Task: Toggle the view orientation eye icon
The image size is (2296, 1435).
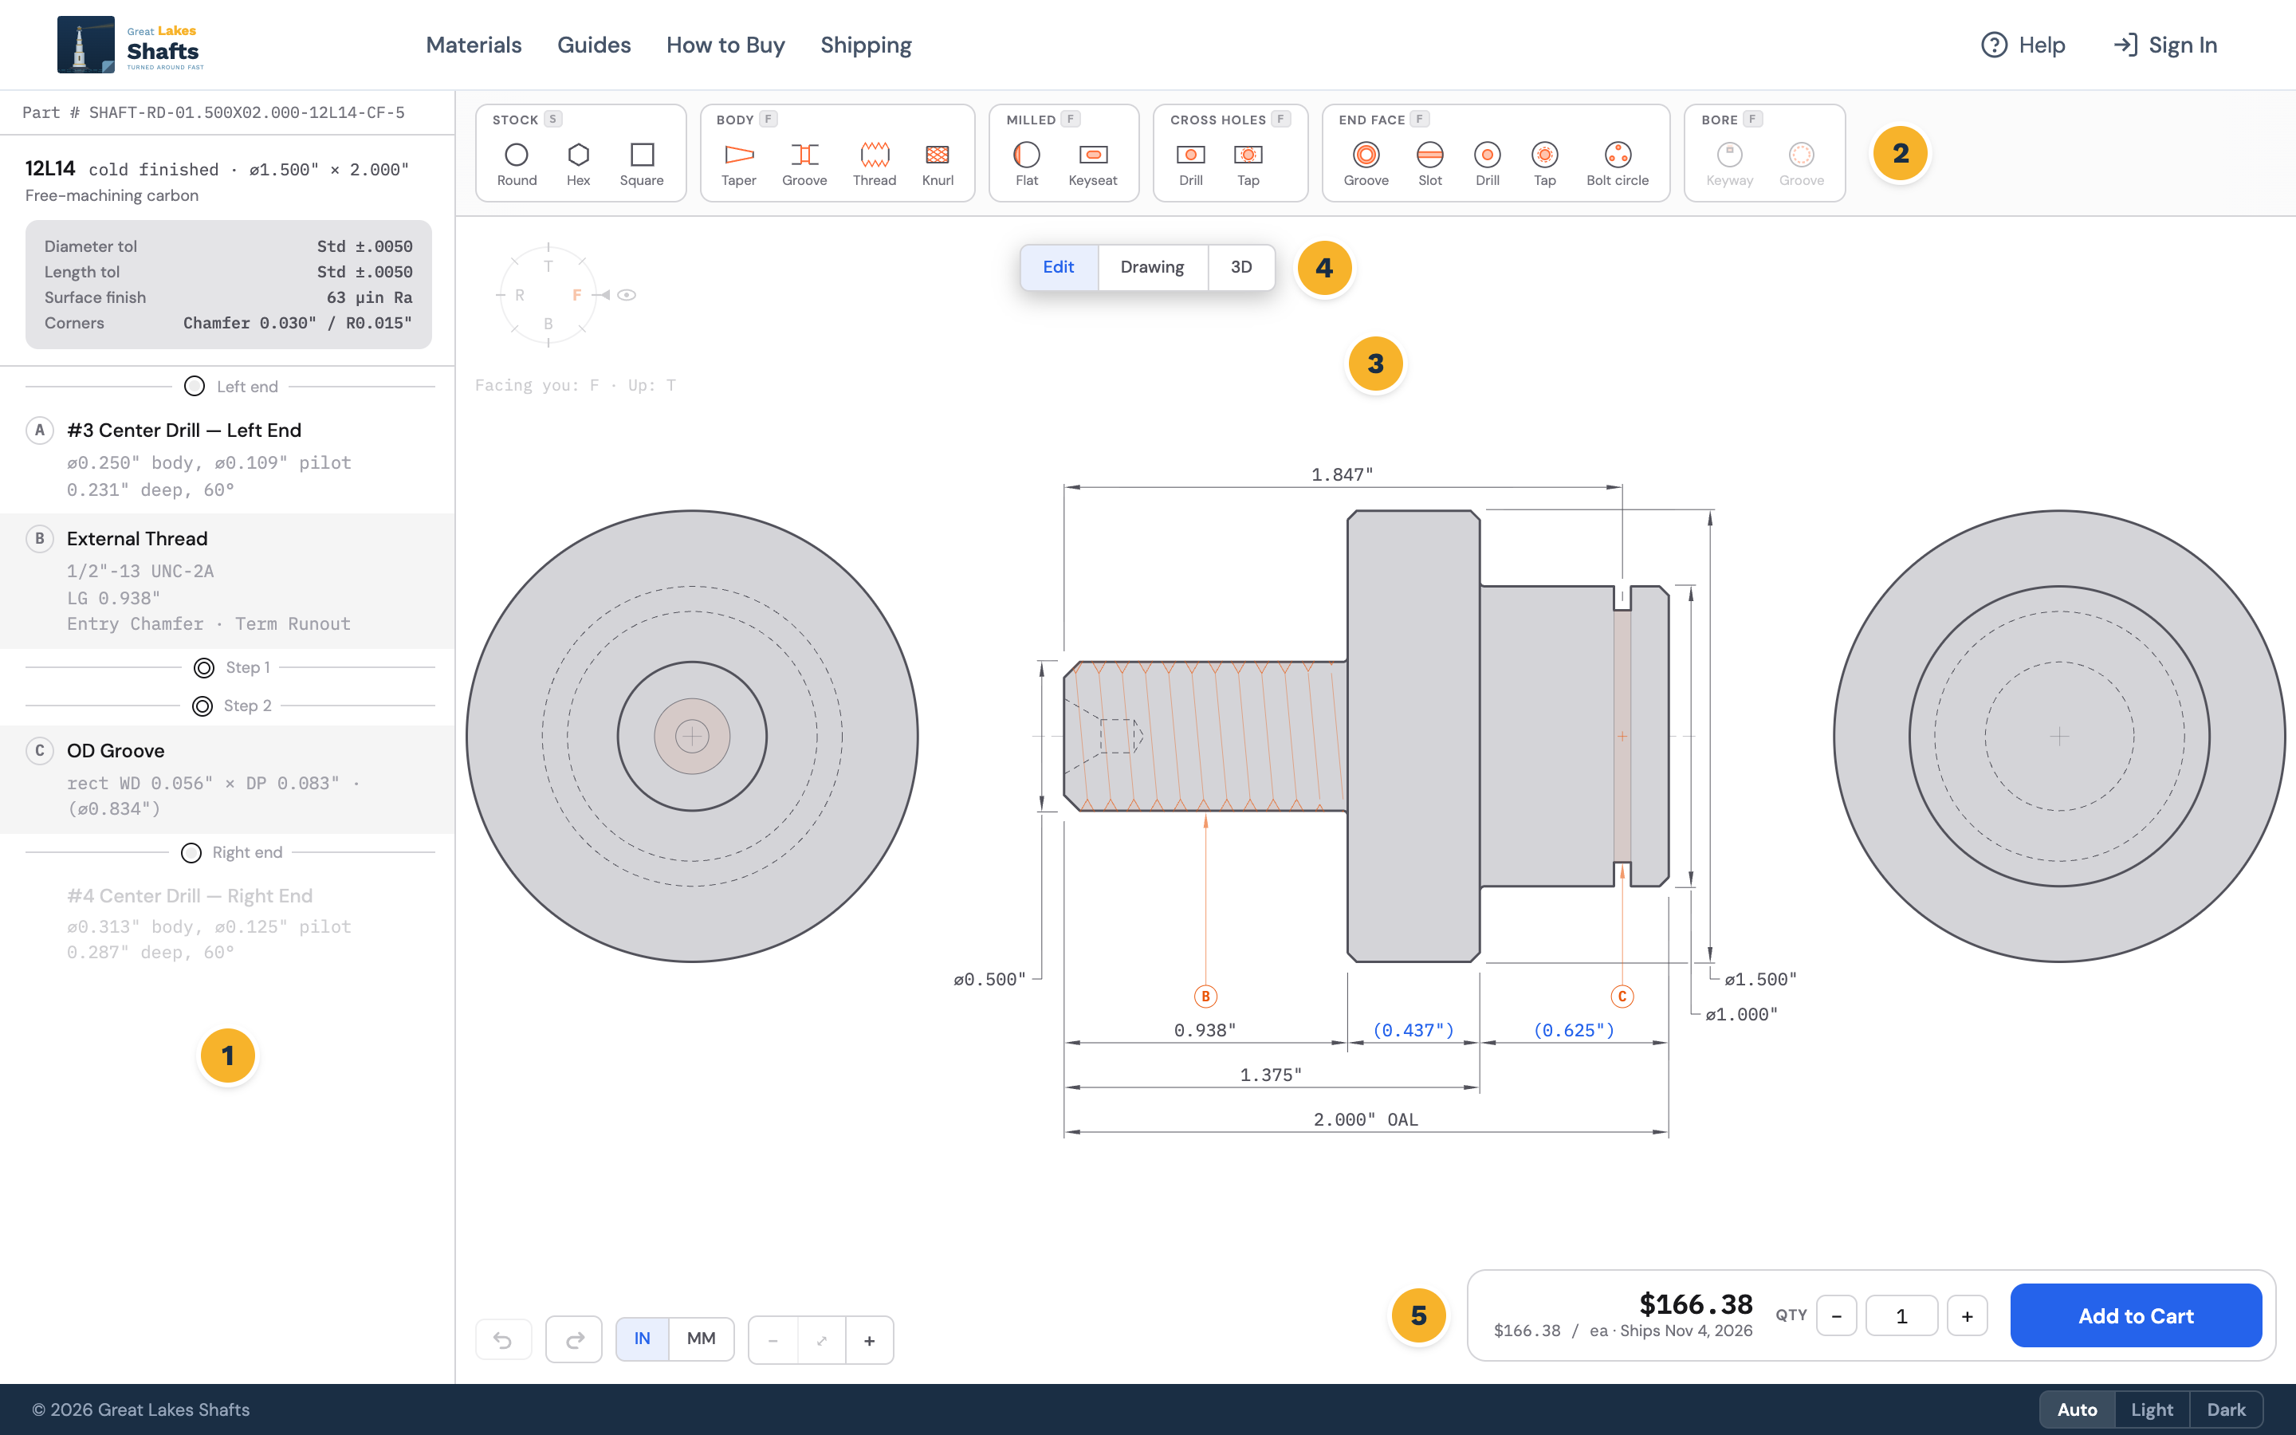Action: [x=626, y=295]
